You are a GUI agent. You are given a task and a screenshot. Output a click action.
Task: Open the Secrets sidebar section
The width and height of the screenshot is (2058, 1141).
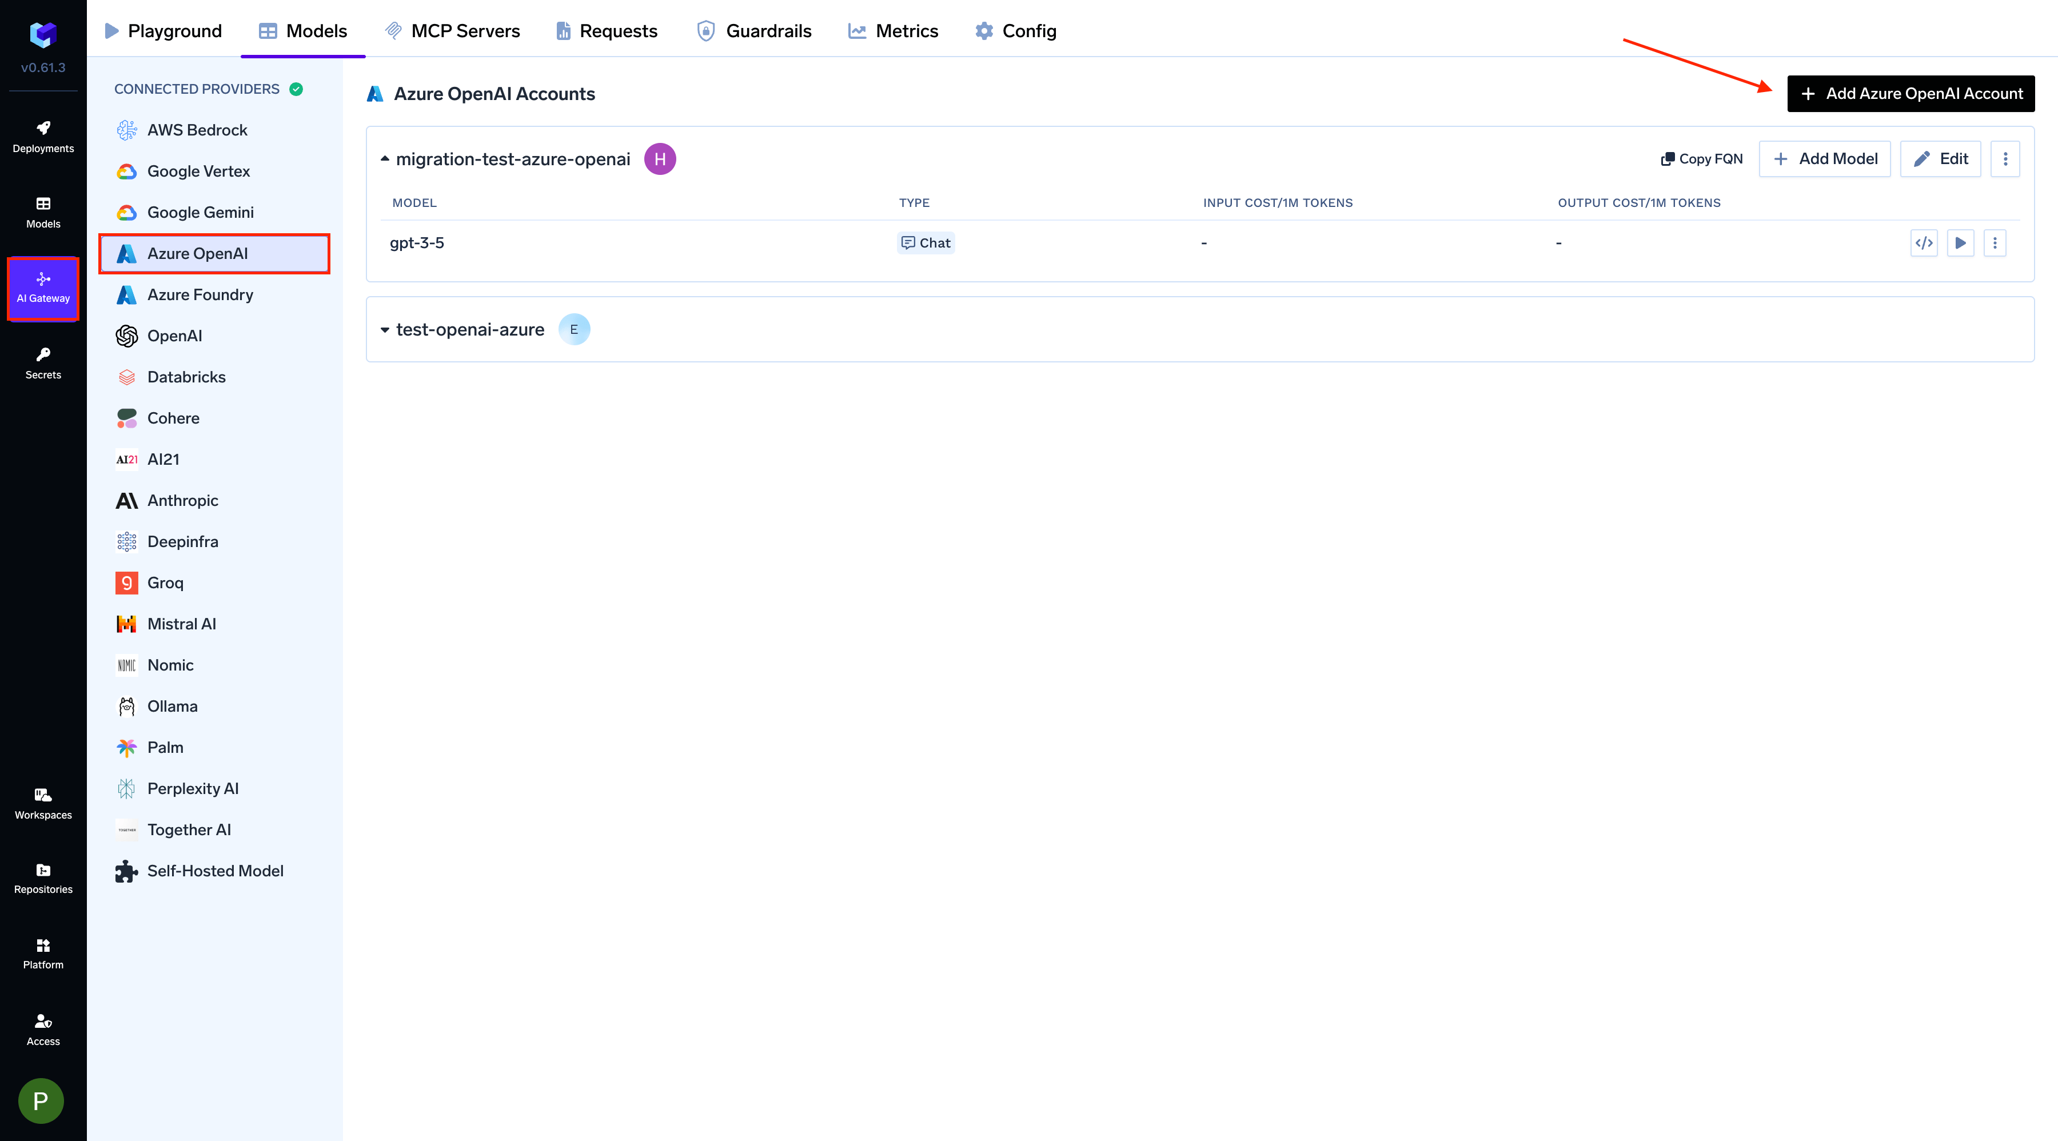click(x=43, y=364)
